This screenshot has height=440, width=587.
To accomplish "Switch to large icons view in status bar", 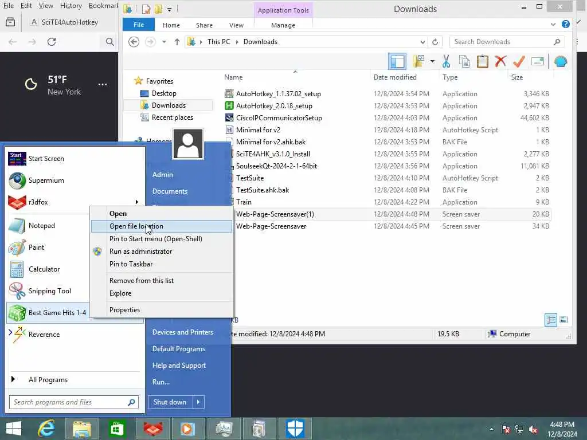I will pyautogui.click(x=563, y=320).
